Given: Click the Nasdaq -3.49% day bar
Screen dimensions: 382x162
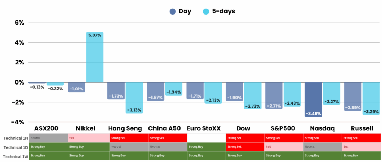Looking at the screenshot, I should tap(313, 99).
